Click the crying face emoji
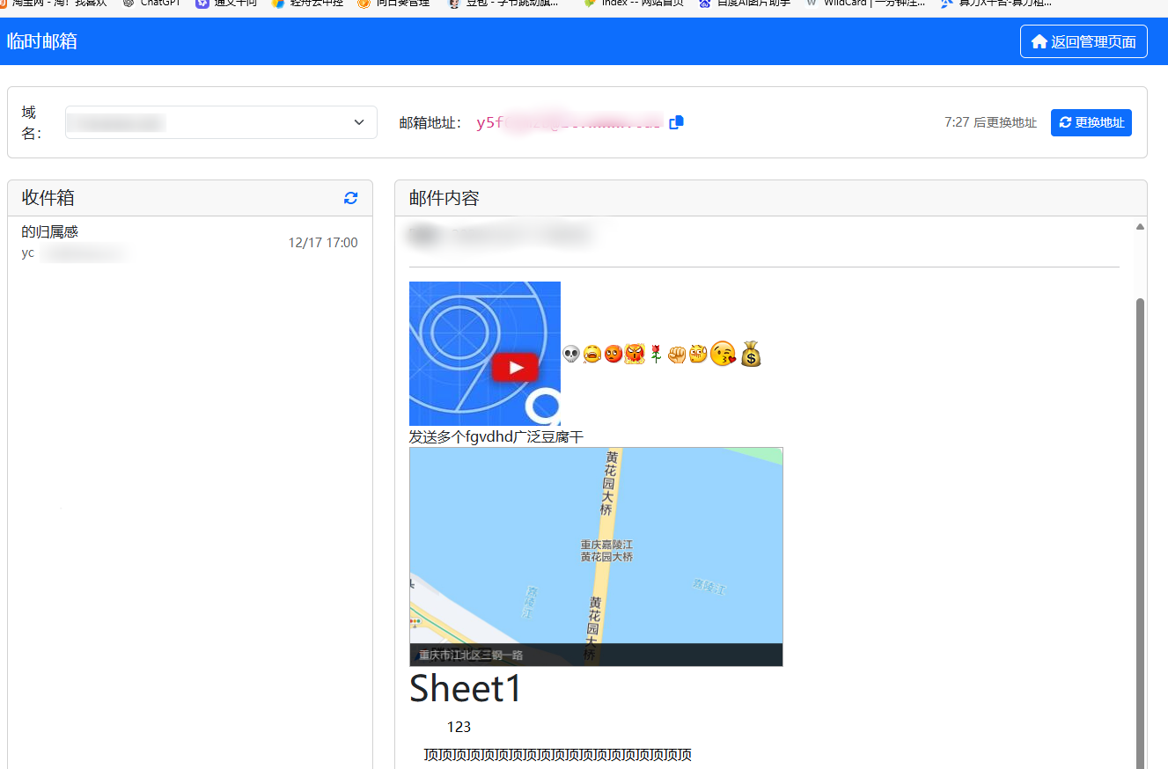 pyautogui.click(x=591, y=354)
